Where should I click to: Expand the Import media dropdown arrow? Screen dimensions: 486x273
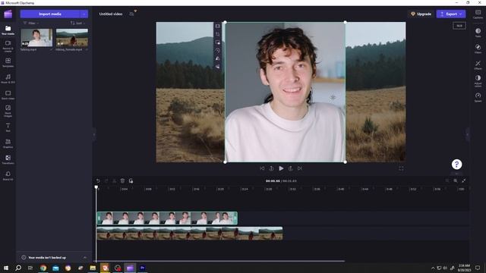84,14
